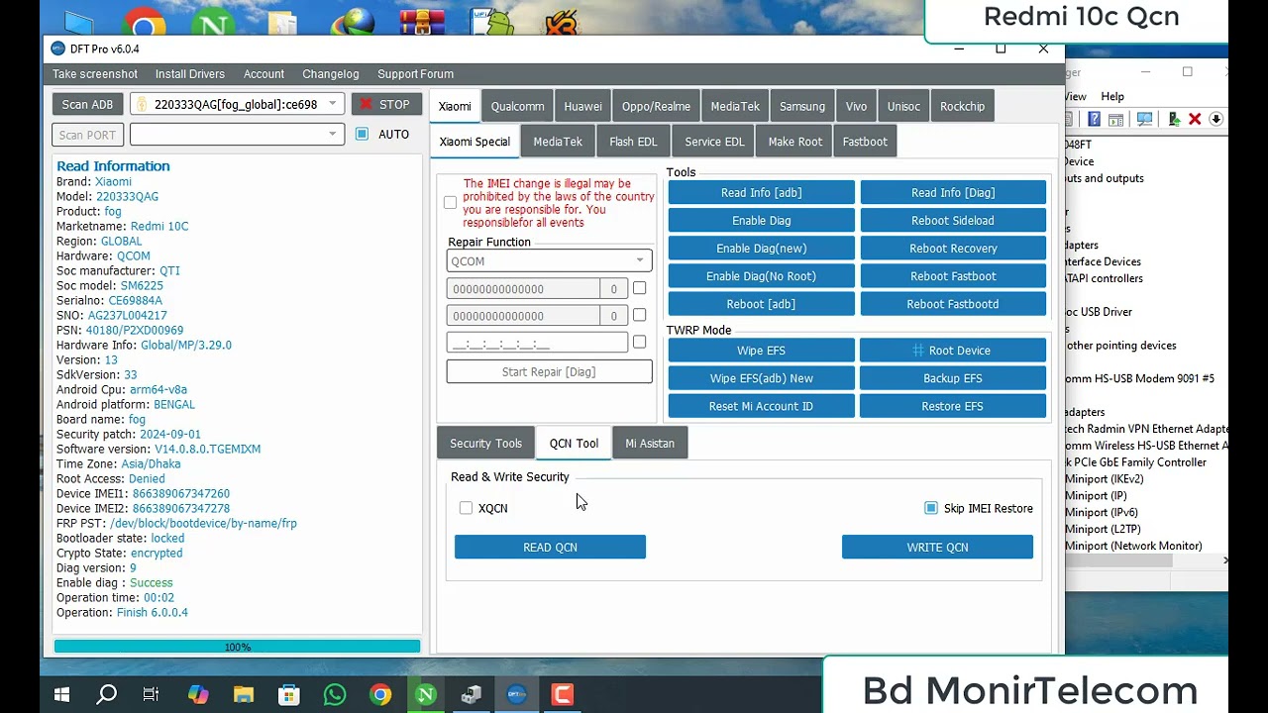Select the Huawei brand tab
Viewport: 1268px width, 713px height.
(x=582, y=106)
